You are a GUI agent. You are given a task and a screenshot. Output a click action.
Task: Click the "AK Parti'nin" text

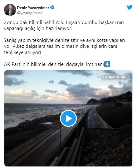click(x=17, y=64)
